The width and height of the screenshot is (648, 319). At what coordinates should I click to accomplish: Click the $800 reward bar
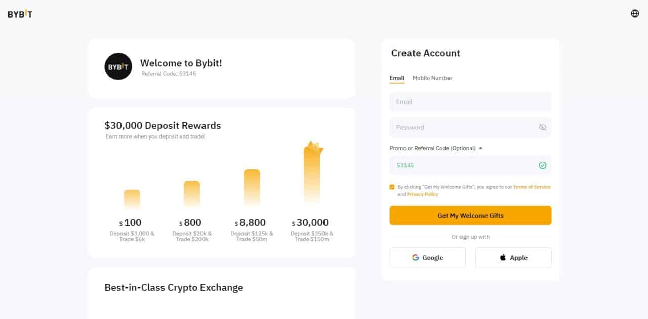click(x=192, y=194)
